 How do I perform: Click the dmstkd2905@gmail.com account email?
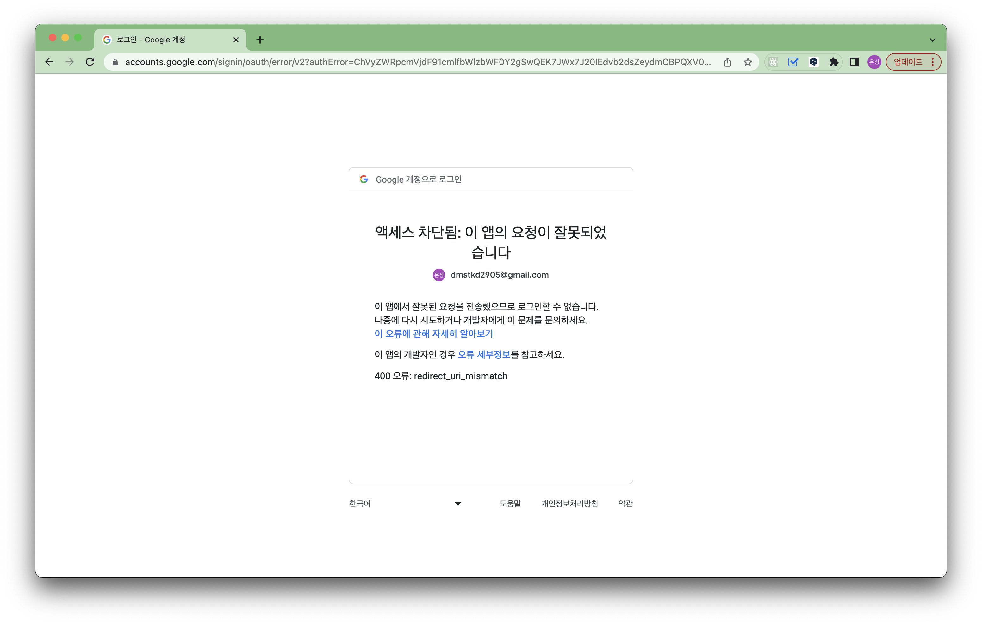(500, 275)
